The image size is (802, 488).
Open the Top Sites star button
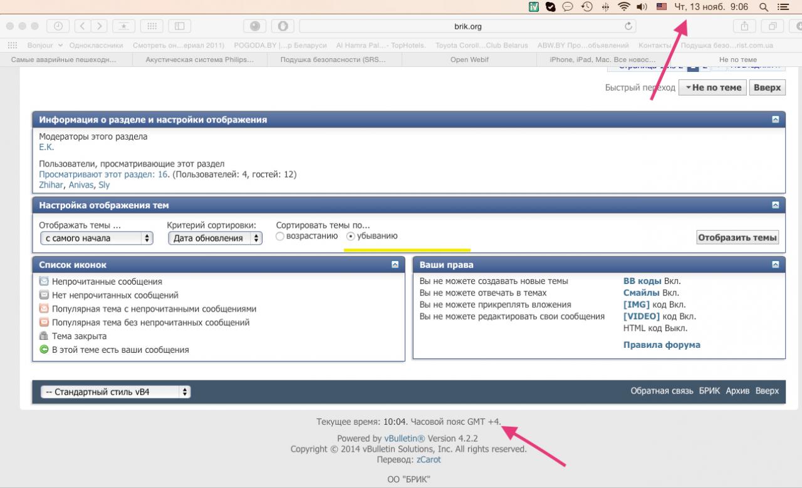click(x=124, y=26)
